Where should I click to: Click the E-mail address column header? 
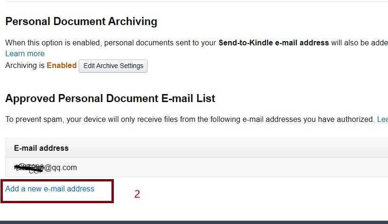click(x=41, y=148)
